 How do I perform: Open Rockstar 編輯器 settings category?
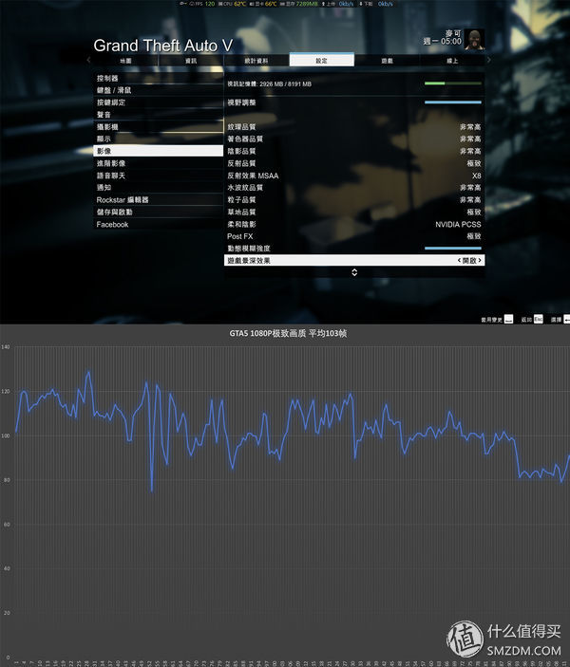[x=158, y=200]
